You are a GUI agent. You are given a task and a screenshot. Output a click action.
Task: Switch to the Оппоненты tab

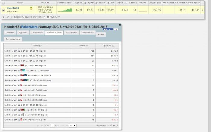tap(37, 32)
